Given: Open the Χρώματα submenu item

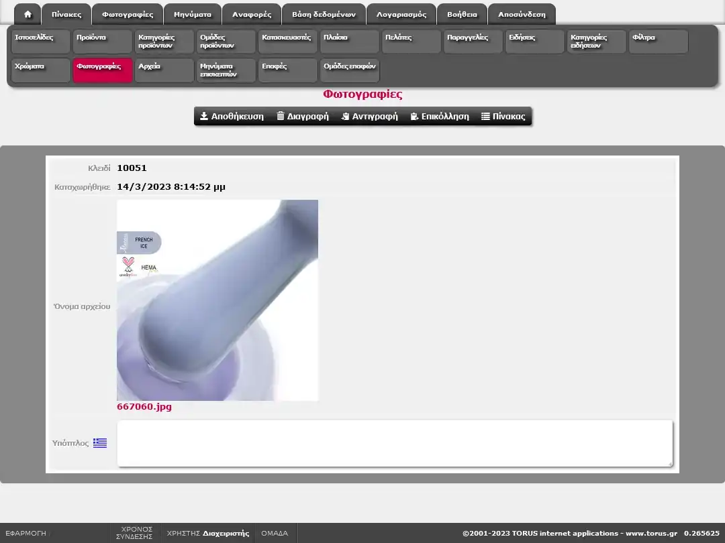Looking at the screenshot, I should tap(41, 70).
